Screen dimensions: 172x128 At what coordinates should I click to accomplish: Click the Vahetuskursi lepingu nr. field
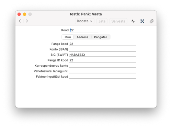(102, 71)
